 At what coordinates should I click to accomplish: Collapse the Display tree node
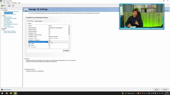tap(2, 16)
